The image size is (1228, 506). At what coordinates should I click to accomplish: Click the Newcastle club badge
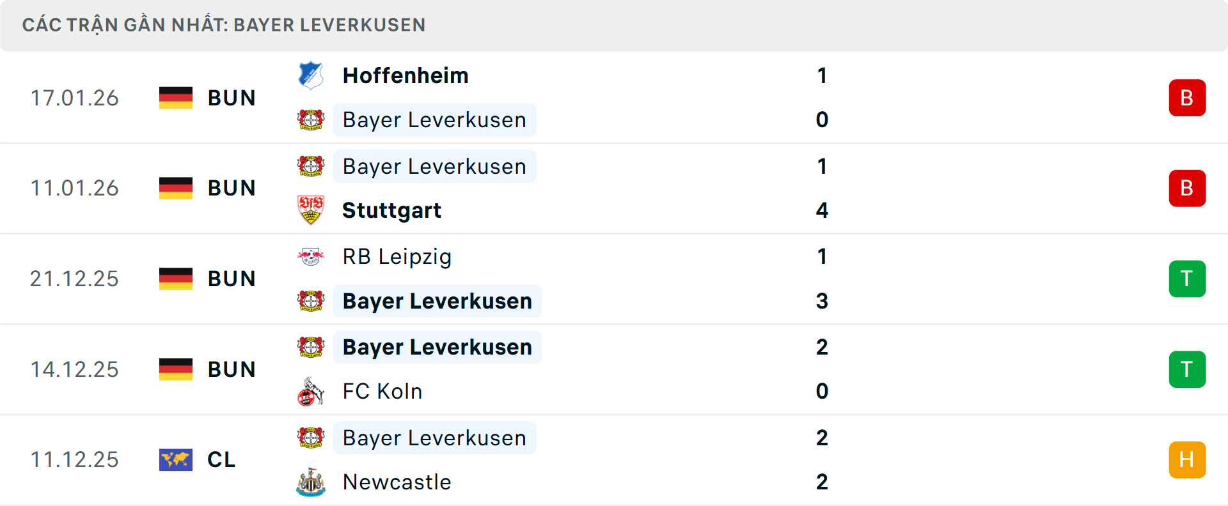(x=311, y=482)
